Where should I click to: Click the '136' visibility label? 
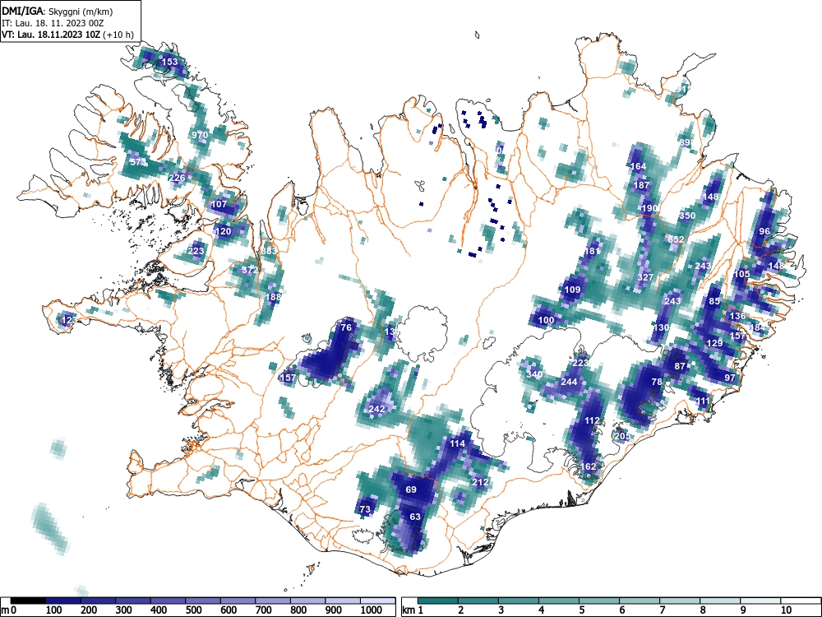click(x=737, y=316)
